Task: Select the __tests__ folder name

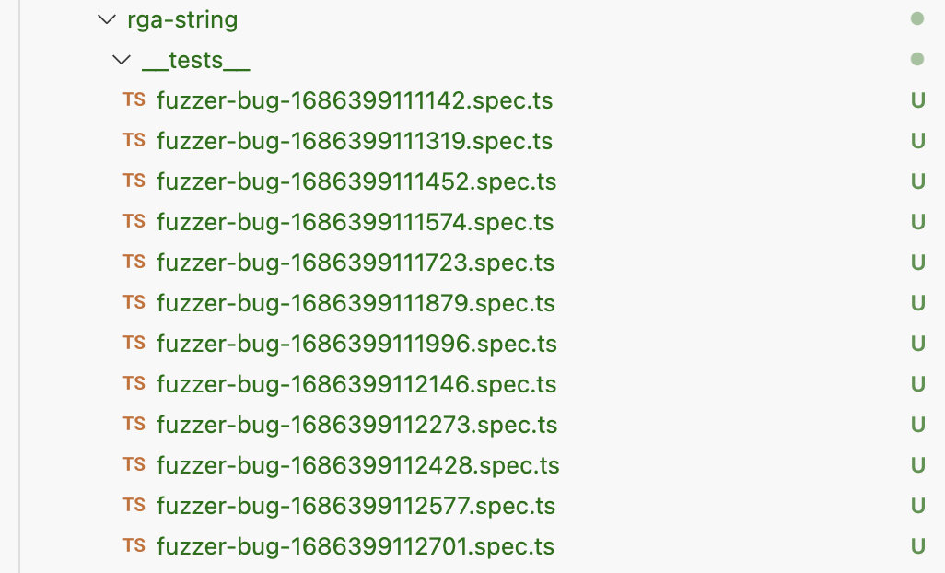Action: coord(196,61)
